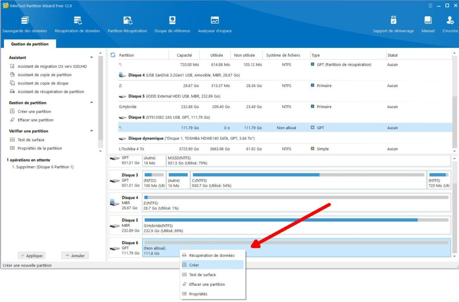
Task: Select Disque 3 drive icon in disk map
Action: point(115,181)
